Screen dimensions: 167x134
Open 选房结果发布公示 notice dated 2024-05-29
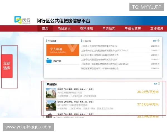[x=99, y=46]
